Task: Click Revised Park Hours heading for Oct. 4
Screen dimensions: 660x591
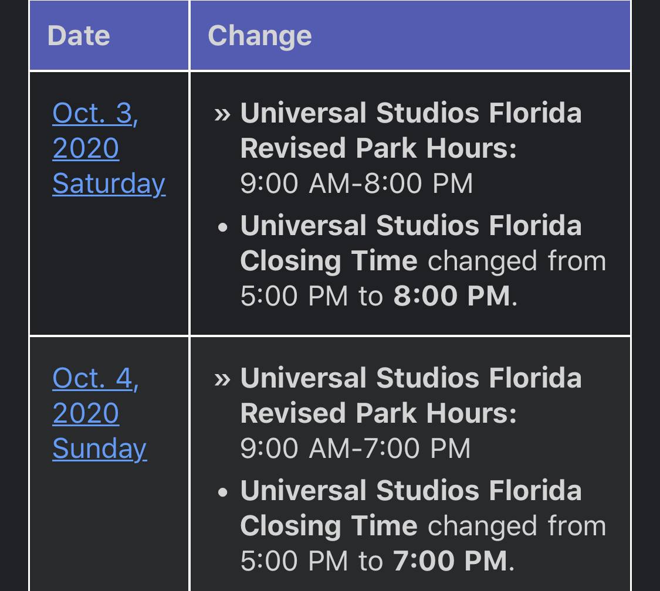Action: click(x=378, y=413)
